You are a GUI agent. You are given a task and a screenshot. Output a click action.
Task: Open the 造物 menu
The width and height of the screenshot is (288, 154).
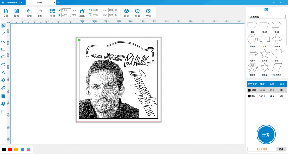[126, 13]
